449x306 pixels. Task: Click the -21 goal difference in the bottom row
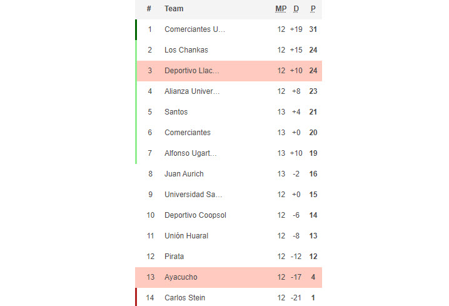[296, 298]
